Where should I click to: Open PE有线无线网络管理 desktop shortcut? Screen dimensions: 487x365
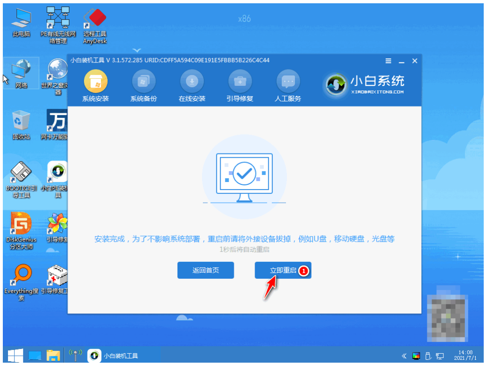pyautogui.click(x=58, y=25)
